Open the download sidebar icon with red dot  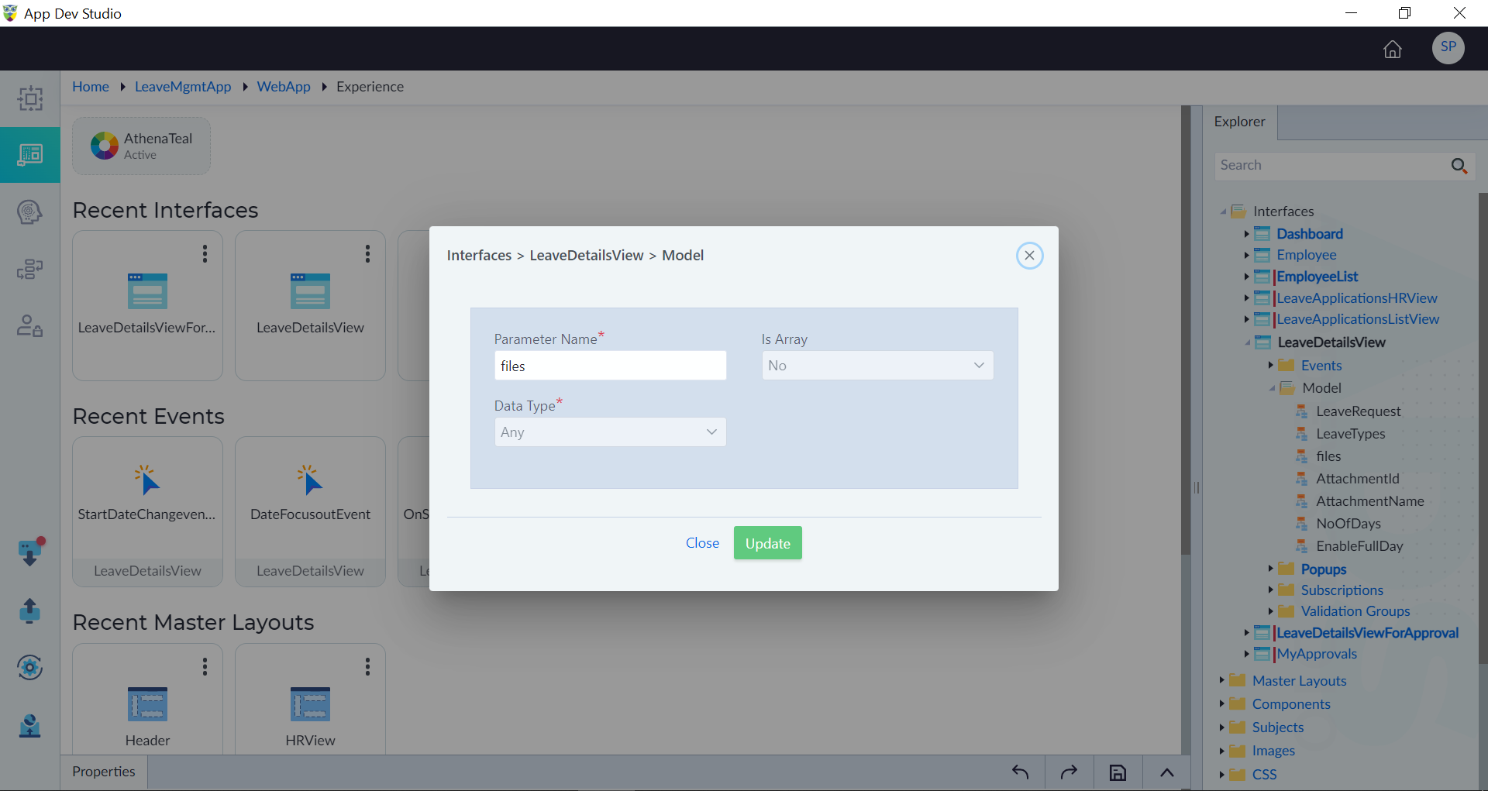[30, 552]
